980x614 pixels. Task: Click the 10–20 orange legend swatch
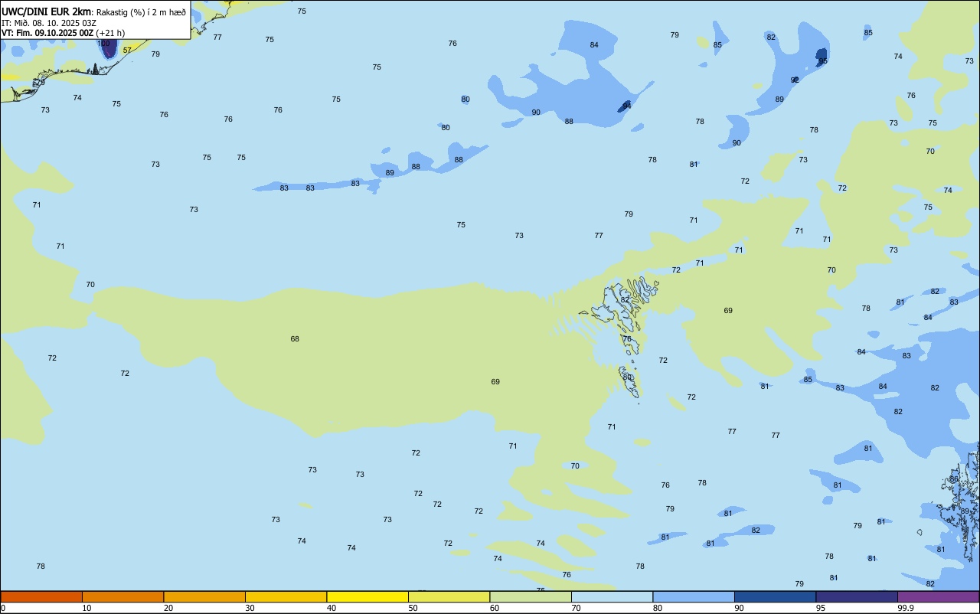122,596
